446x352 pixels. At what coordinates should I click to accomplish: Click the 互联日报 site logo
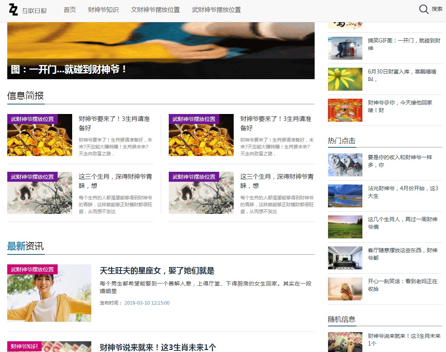tap(27, 10)
